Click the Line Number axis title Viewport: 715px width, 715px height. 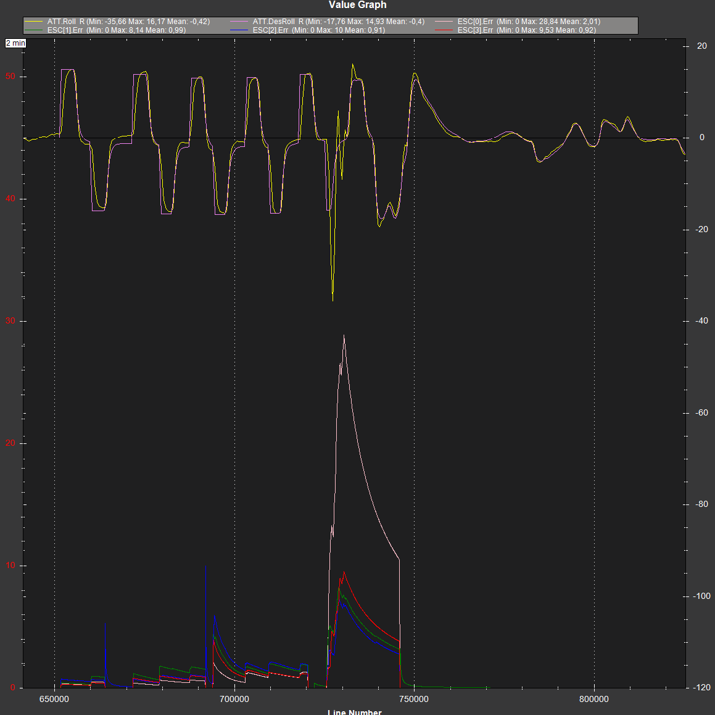click(355, 712)
